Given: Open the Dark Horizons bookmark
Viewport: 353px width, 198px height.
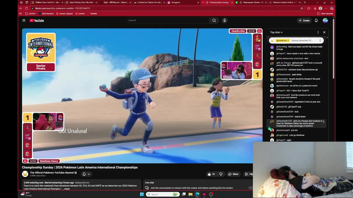Looking at the screenshot, I should click(46, 13).
